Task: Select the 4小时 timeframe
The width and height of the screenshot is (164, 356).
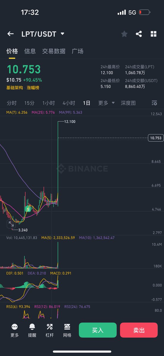Action: pos(69,103)
